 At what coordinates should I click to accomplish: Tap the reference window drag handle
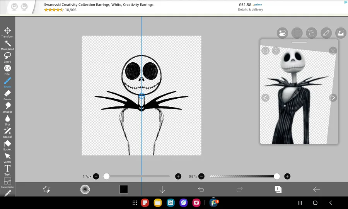[x=299, y=42]
